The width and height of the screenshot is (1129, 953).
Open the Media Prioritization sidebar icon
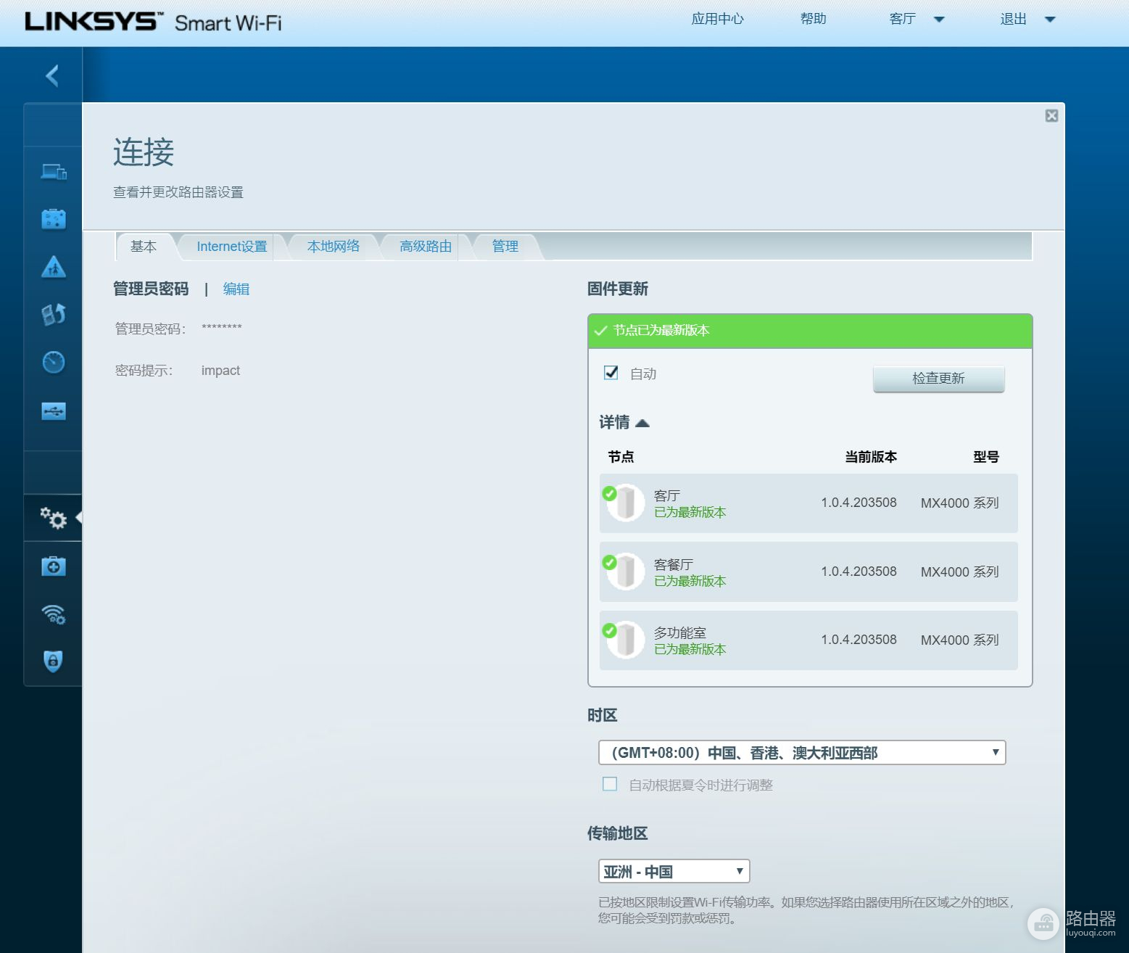point(54,314)
